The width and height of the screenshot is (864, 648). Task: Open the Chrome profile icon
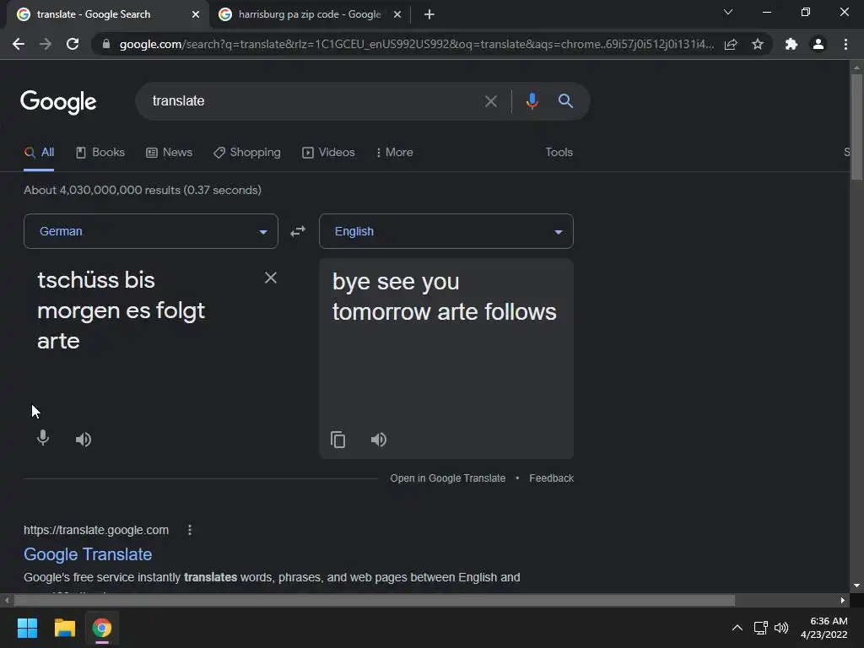point(818,44)
